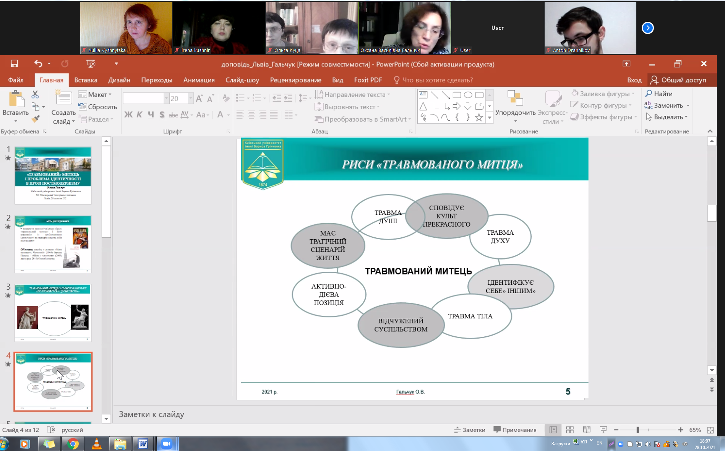Click the Save icon in title bar

pyautogui.click(x=14, y=64)
